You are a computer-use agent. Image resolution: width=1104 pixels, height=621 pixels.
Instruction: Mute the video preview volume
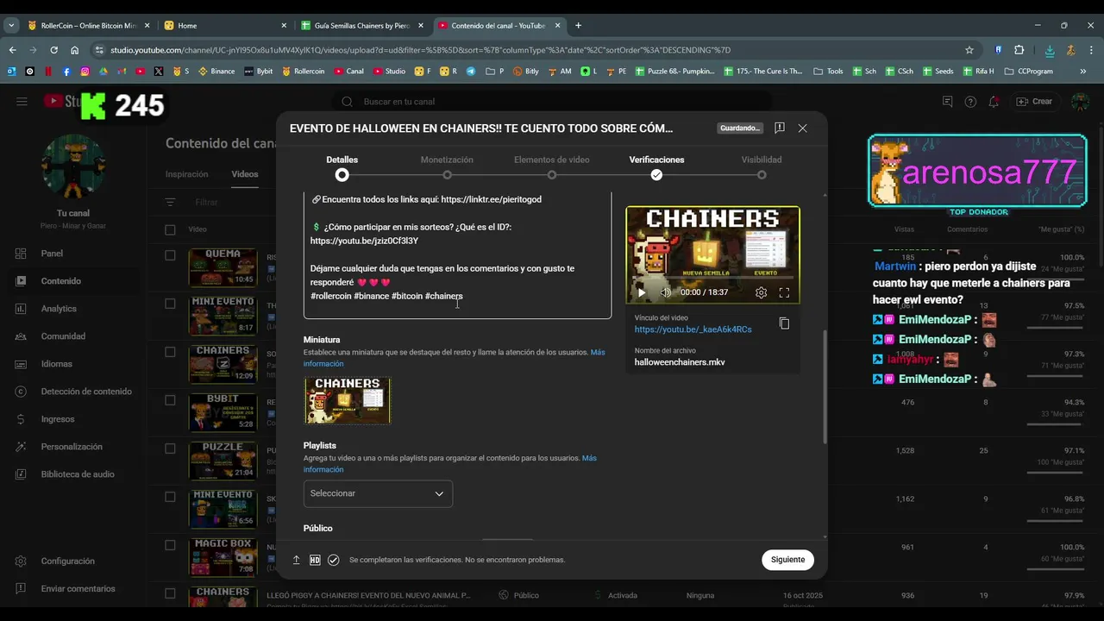(665, 292)
